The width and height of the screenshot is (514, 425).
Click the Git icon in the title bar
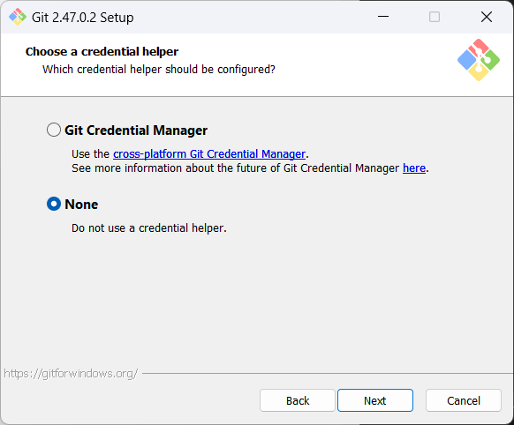18,17
